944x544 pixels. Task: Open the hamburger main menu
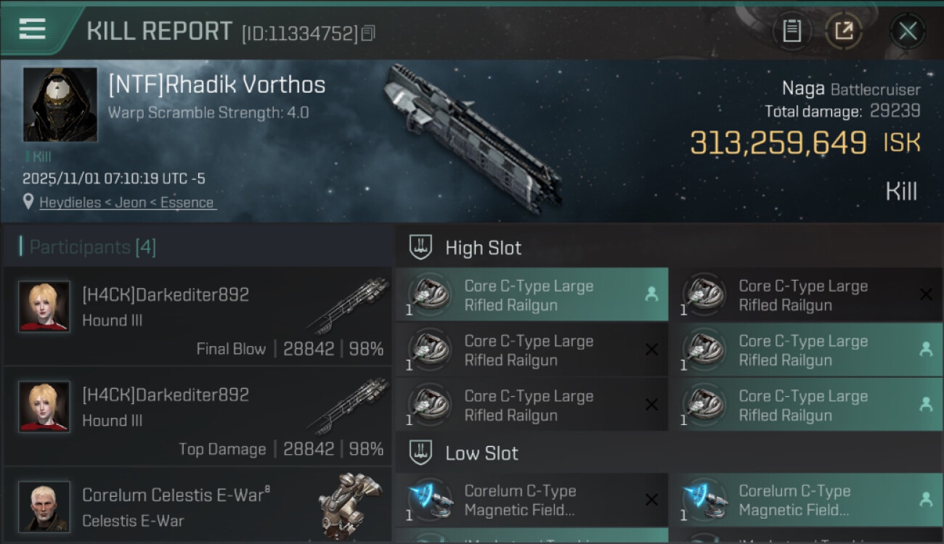[32, 29]
